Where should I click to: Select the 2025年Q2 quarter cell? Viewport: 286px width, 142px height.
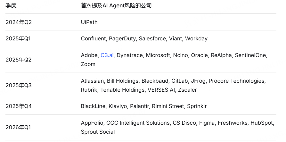click(x=19, y=60)
